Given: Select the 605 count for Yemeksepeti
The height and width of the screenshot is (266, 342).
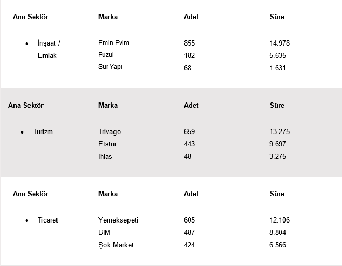Looking at the screenshot, I should 189,220.
